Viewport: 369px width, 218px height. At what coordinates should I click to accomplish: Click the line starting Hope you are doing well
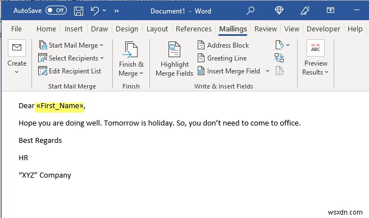(160, 123)
